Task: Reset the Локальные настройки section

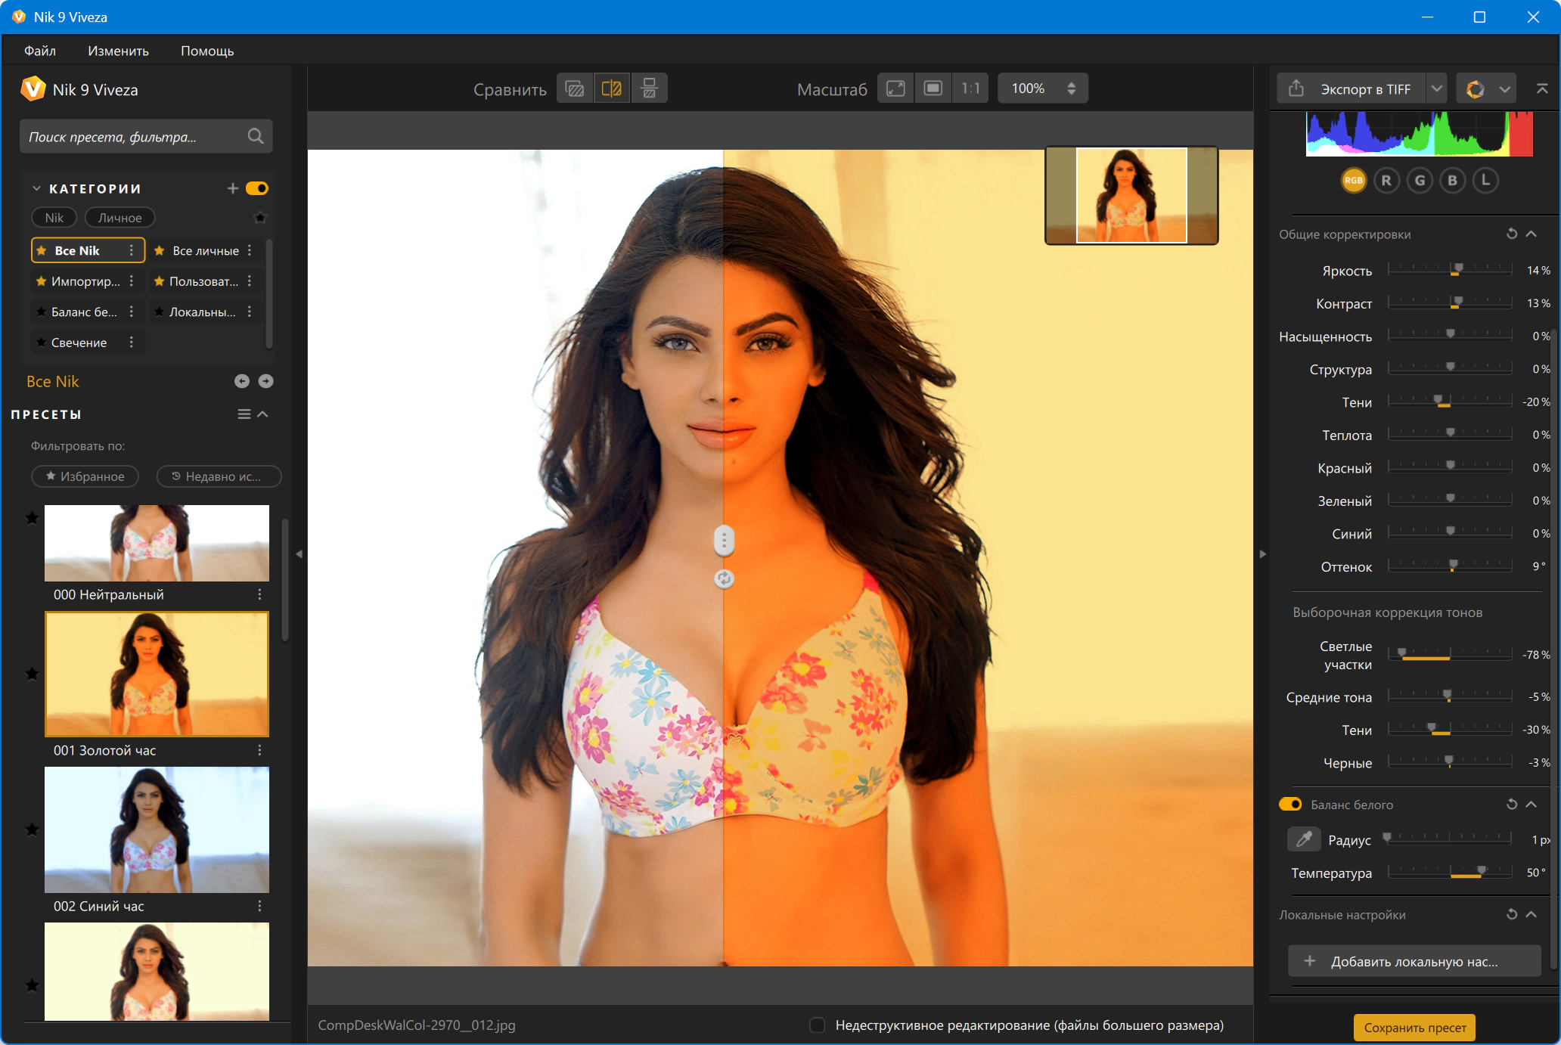Action: [1512, 914]
